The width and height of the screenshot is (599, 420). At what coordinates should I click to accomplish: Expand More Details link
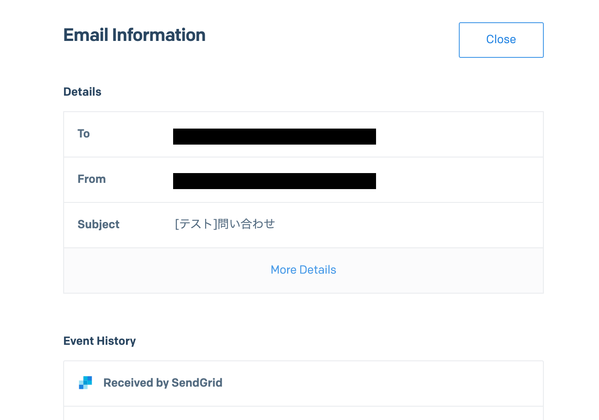pyautogui.click(x=303, y=270)
